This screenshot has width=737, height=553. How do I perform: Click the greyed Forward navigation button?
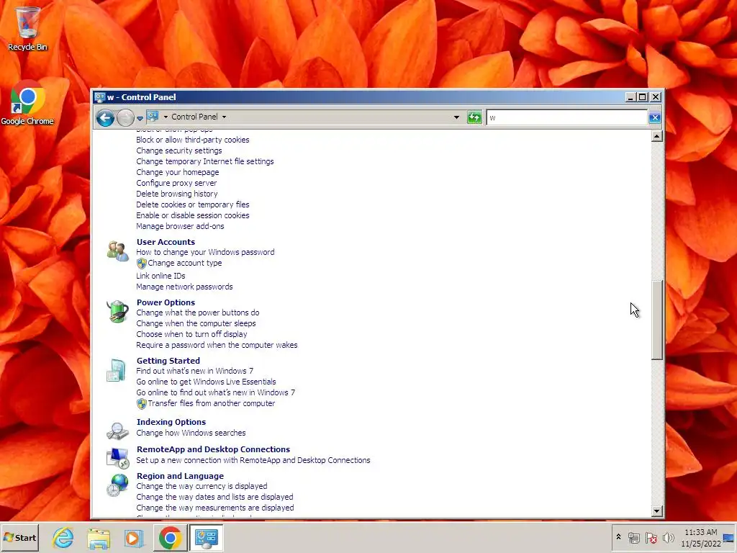[x=125, y=117]
